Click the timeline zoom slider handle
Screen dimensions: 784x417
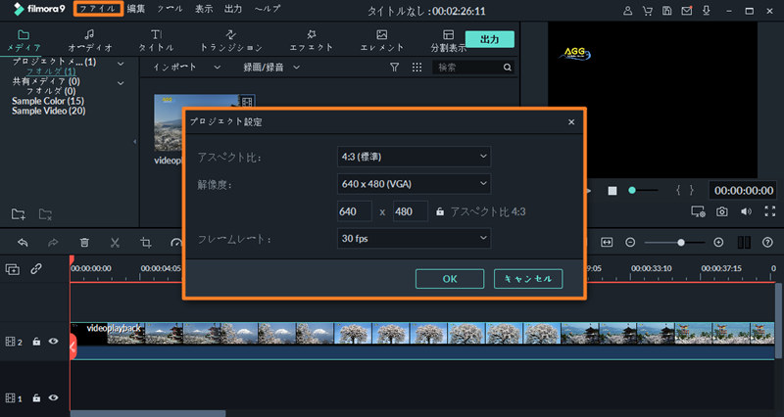pyautogui.click(x=681, y=242)
